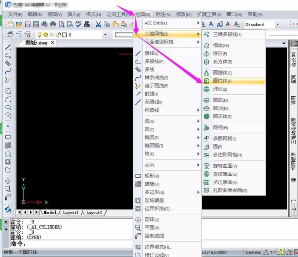
Task: Click the layer color square swatch
Action: [65, 35]
